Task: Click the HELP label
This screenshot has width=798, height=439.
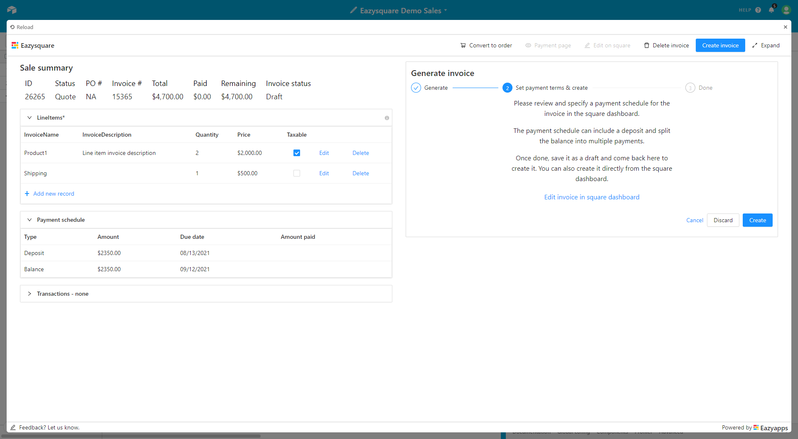Action: (745, 10)
